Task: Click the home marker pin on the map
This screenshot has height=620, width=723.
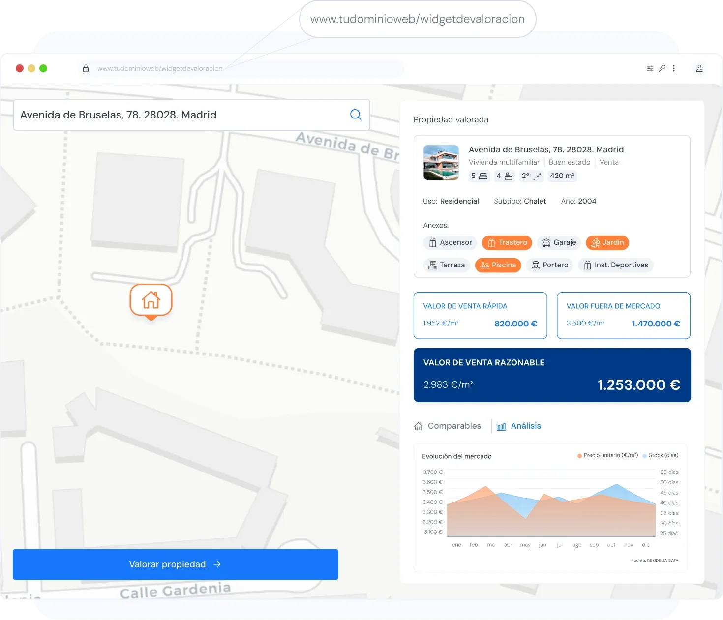Action: pos(151,300)
